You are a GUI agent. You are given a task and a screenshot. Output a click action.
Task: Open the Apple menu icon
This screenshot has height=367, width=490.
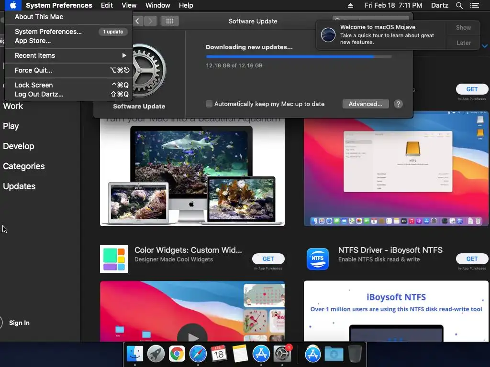(13, 5)
